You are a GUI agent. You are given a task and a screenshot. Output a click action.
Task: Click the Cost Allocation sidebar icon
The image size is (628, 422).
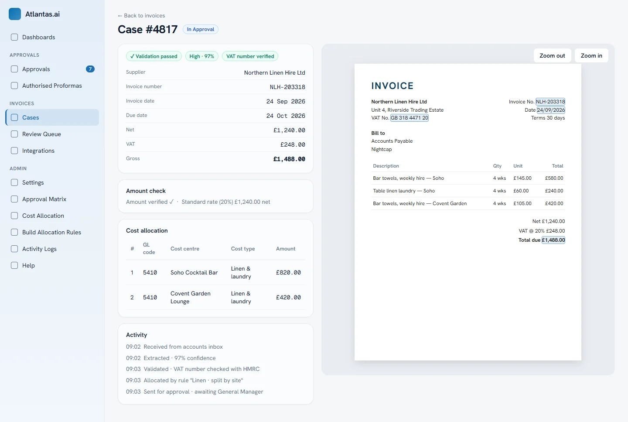pos(14,216)
